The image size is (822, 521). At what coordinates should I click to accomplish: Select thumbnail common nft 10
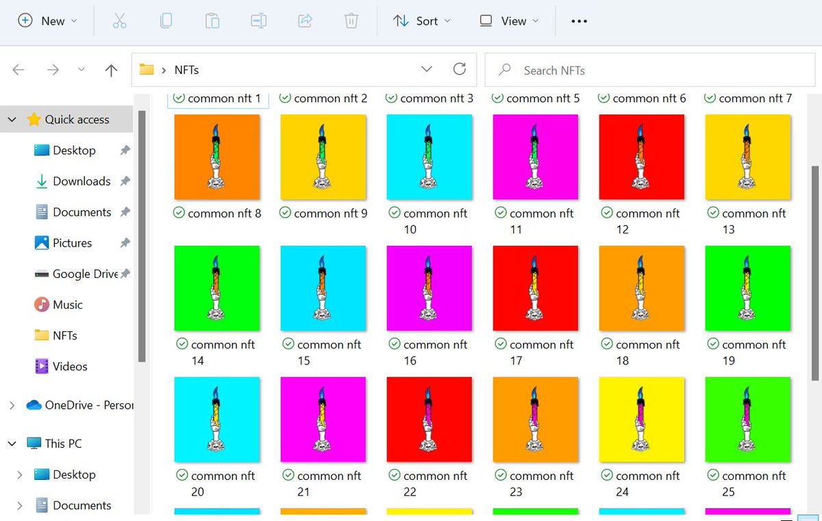[x=429, y=157]
